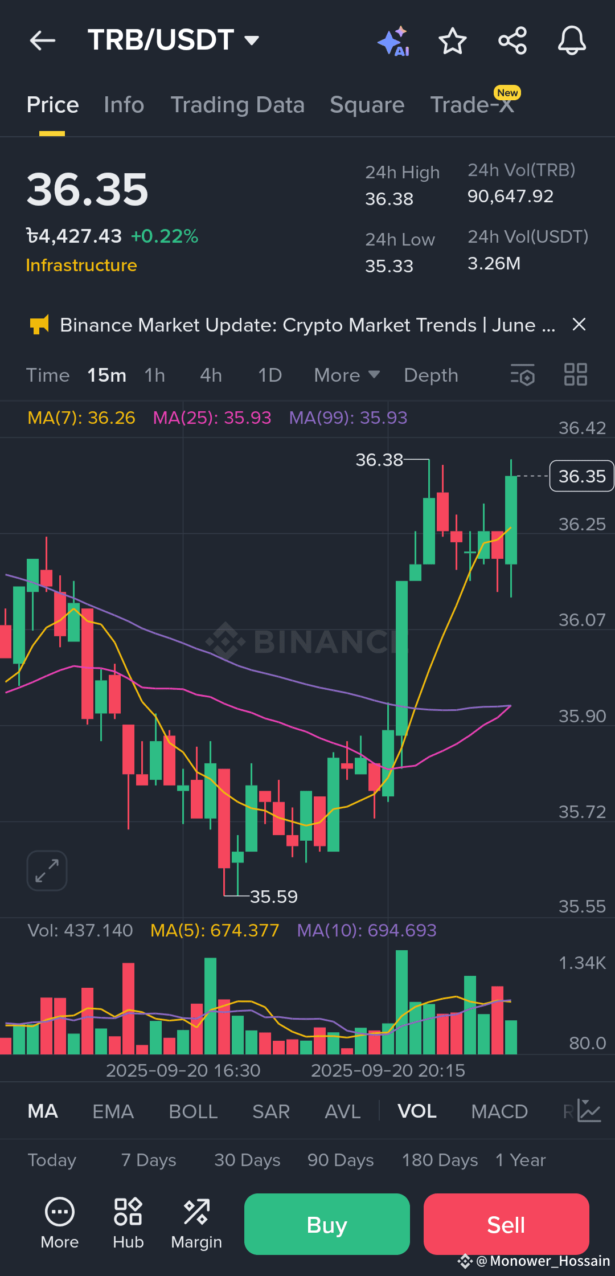Screen dimensions: 615x1276
Task: Select the Time chart interval
Action: 48,375
